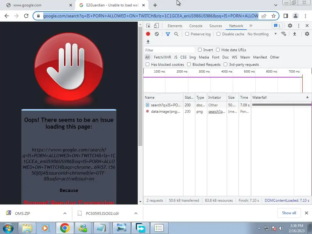Clear the network log
This screenshot has width=312, height=234.
pos(157,34)
